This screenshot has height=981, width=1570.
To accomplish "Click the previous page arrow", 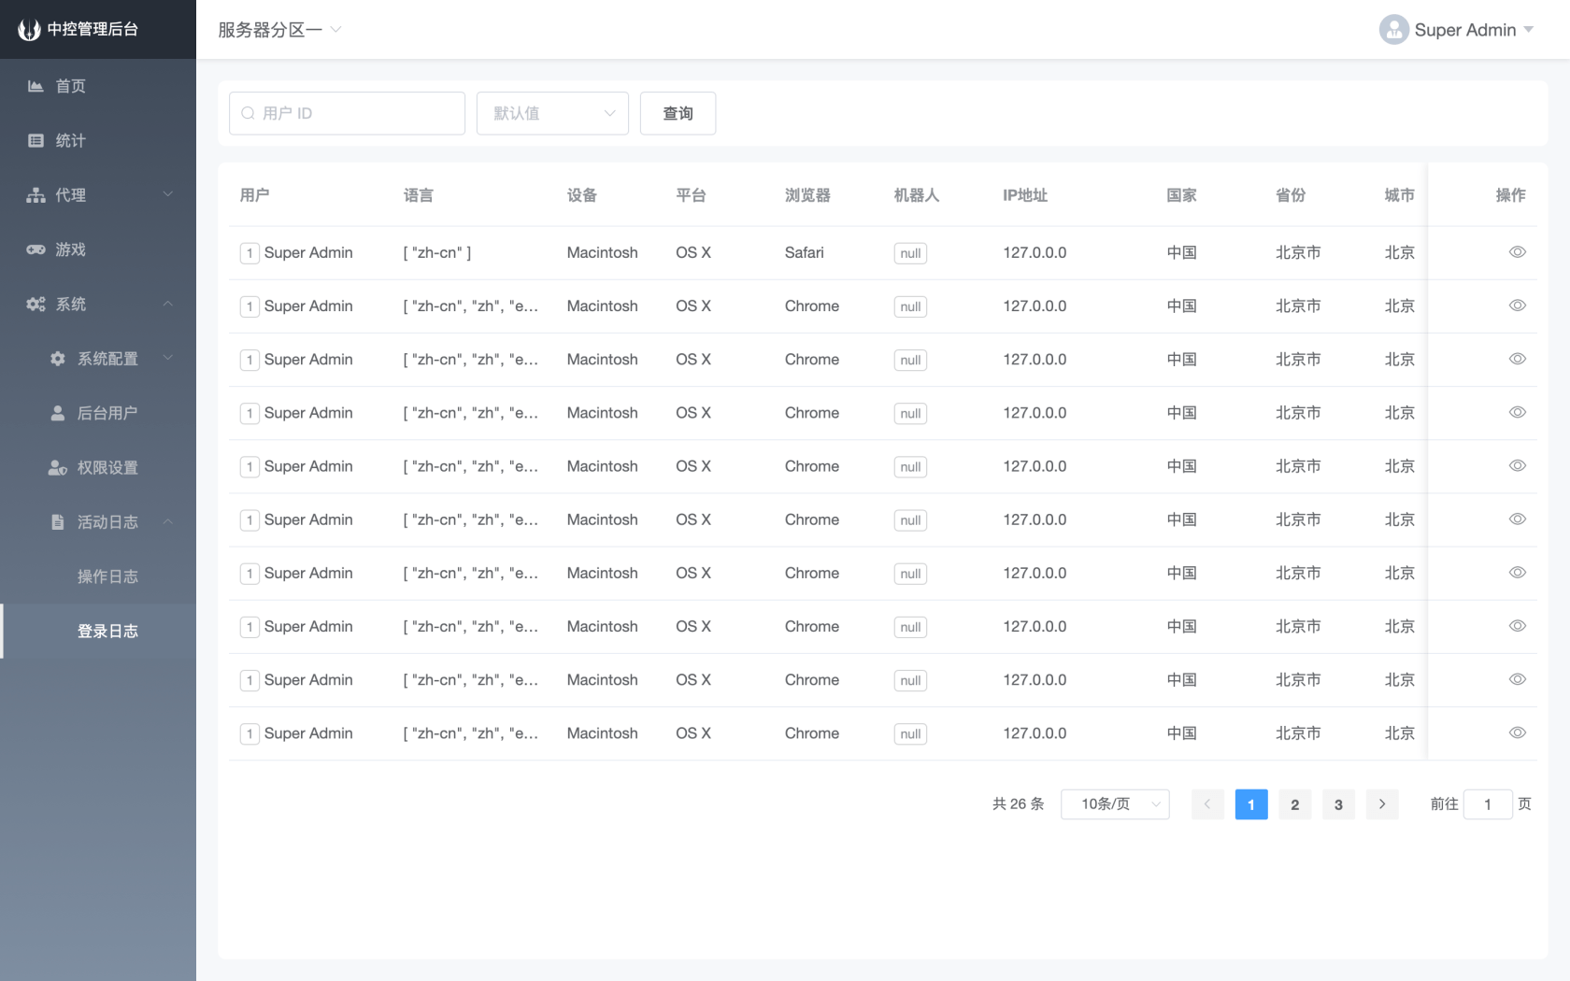I will 1207,804.
